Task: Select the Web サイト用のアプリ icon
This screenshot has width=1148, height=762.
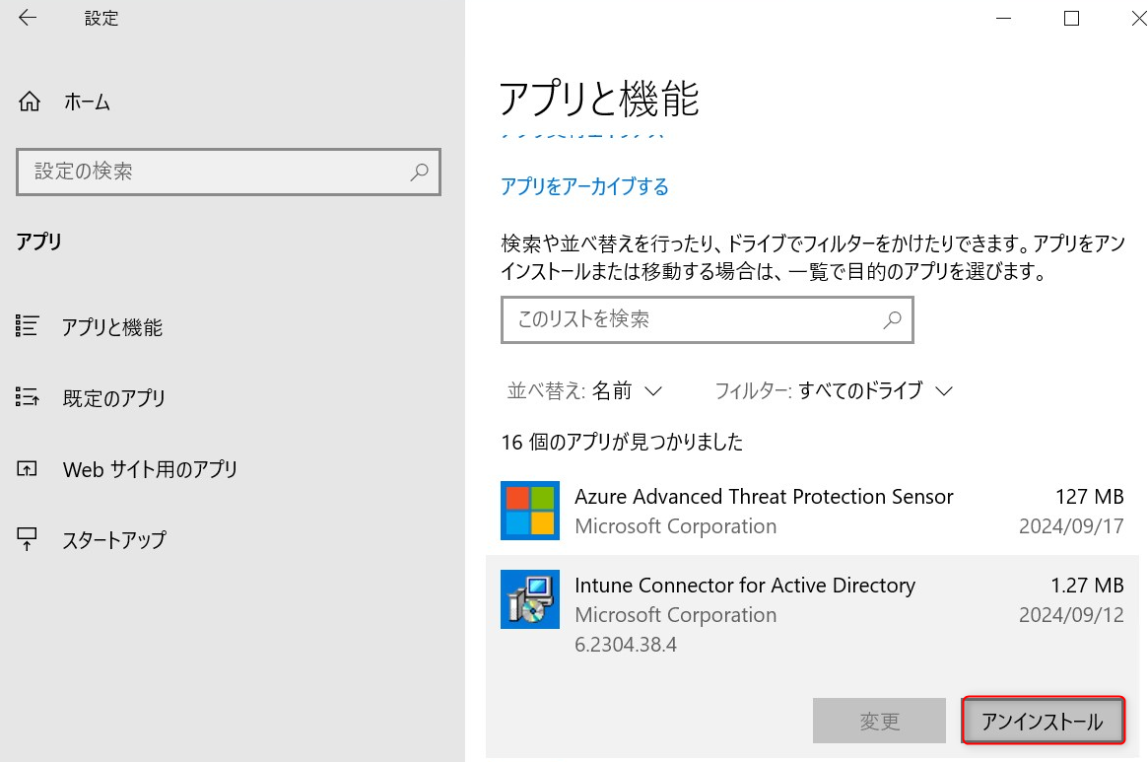Action: coord(27,468)
